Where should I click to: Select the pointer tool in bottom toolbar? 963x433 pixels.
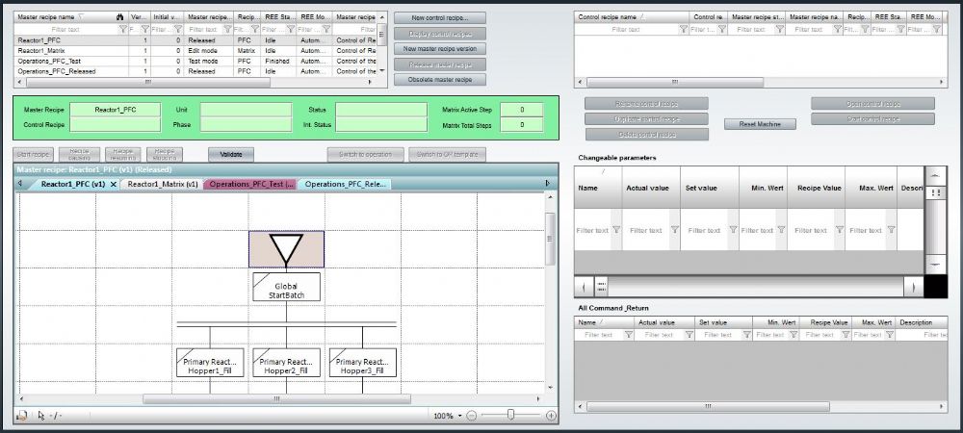click(x=41, y=416)
